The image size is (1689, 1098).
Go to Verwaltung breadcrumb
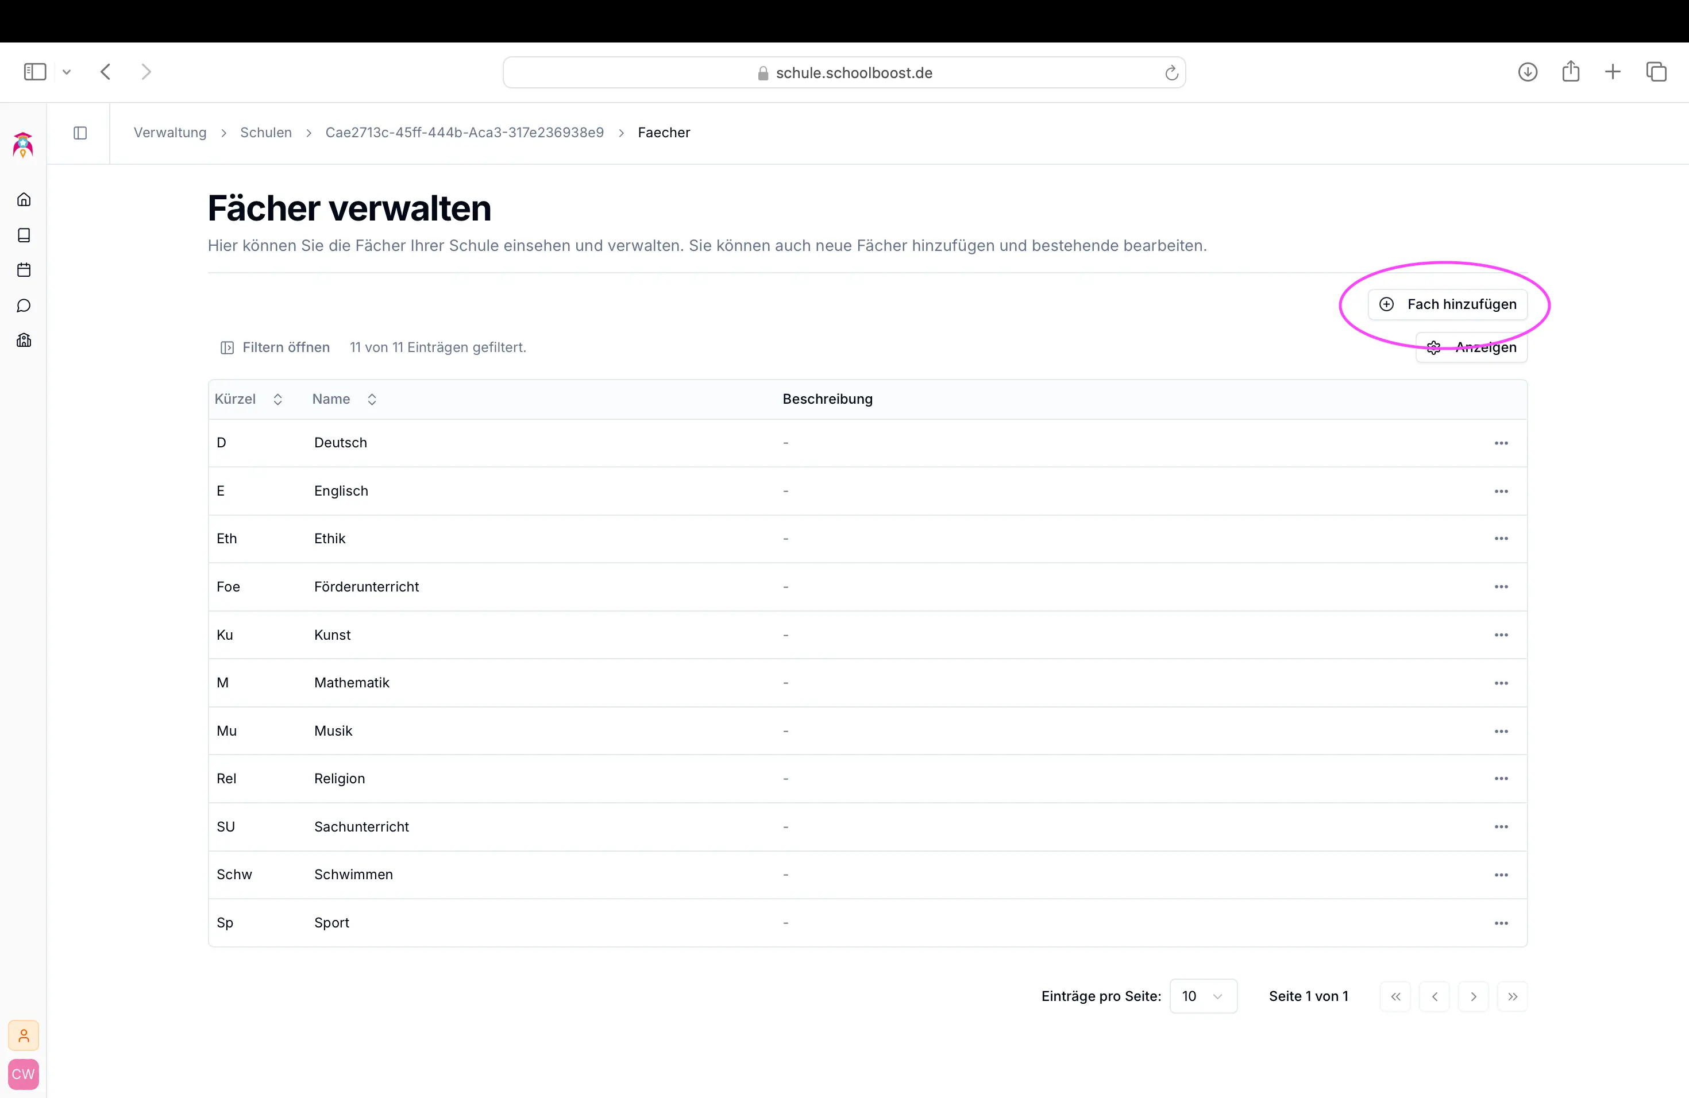[169, 133]
